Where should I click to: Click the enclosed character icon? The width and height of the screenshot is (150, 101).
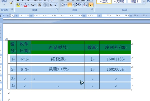point(45,5)
